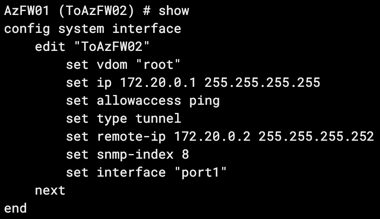Click the word "edit" in the output
The width and height of the screenshot is (380, 219).
point(50,47)
